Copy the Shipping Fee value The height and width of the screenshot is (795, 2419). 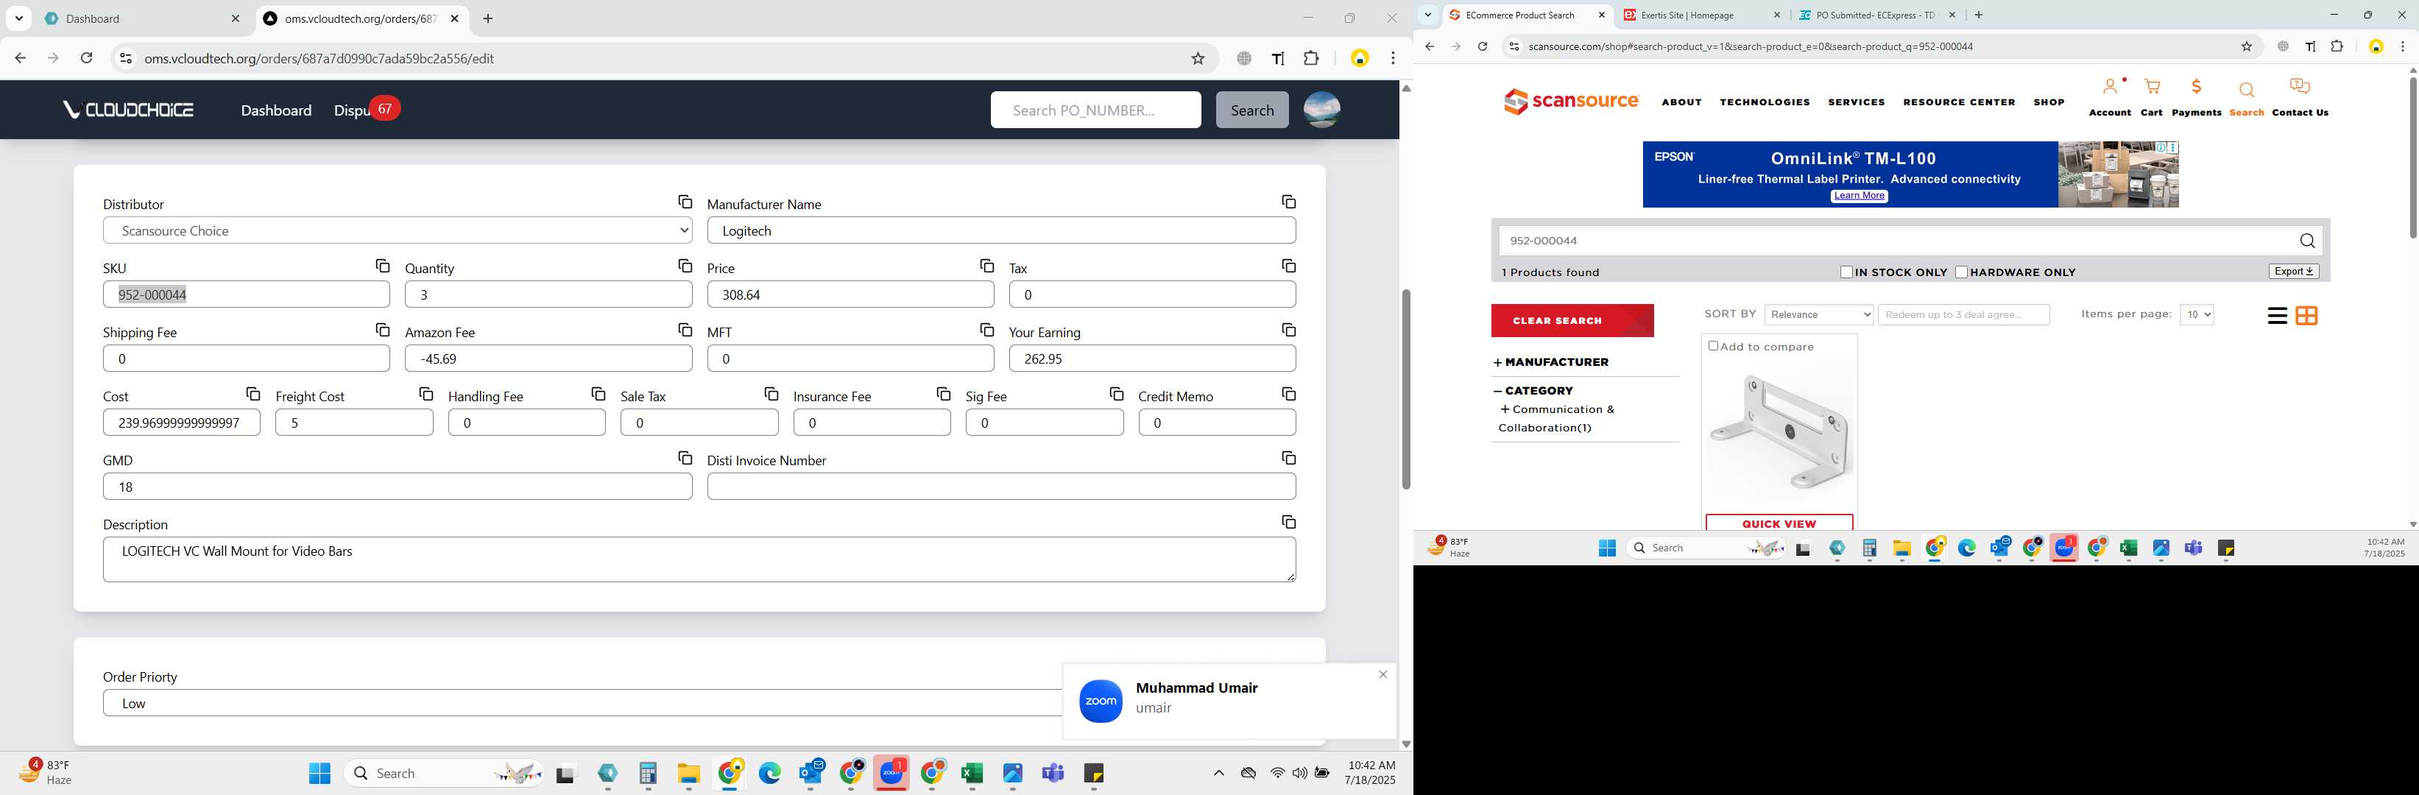(x=382, y=330)
